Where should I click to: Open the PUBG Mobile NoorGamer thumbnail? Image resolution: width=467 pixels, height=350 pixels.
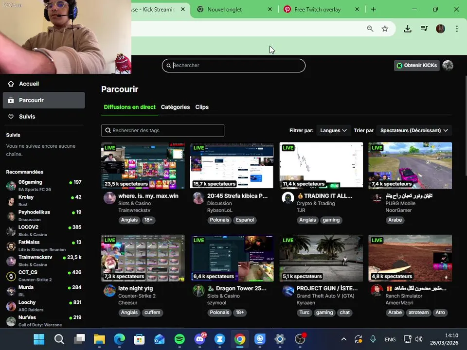click(x=410, y=165)
